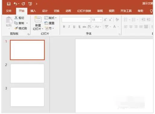155x114 pixels.
Task: Switch to the 设计 (Design) tab
Action: click(x=45, y=11)
